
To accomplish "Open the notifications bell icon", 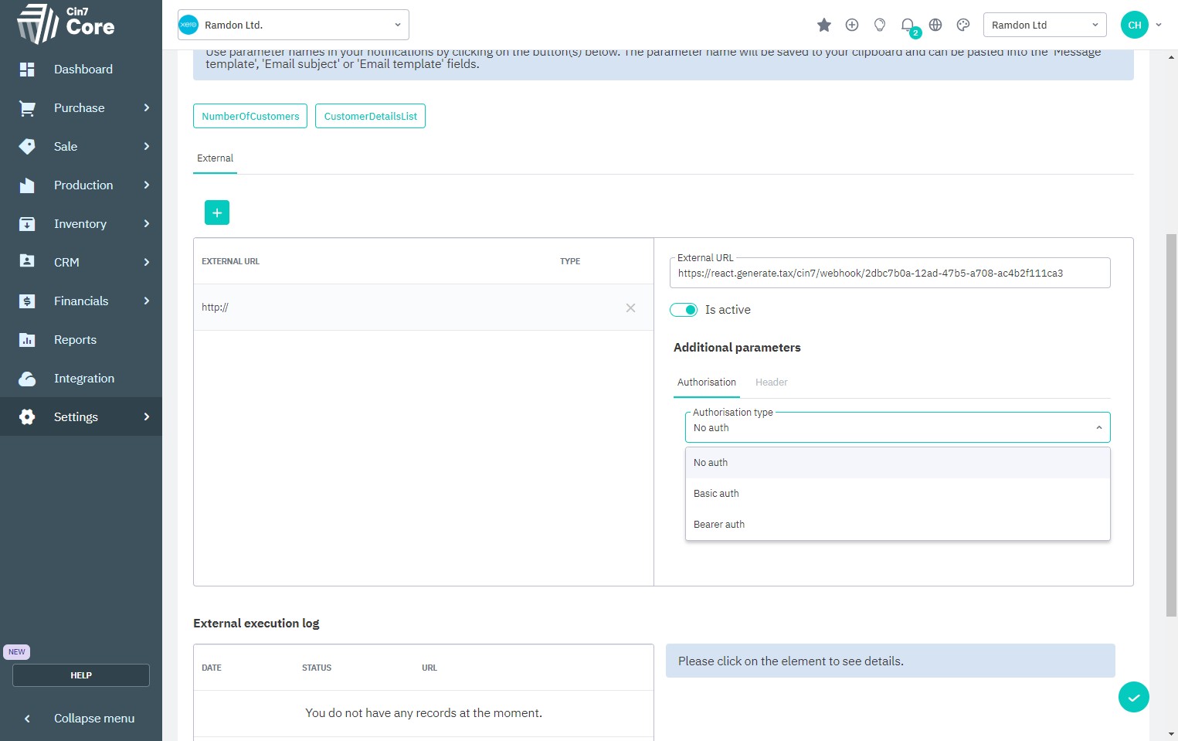I will pyautogui.click(x=908, y=25).
